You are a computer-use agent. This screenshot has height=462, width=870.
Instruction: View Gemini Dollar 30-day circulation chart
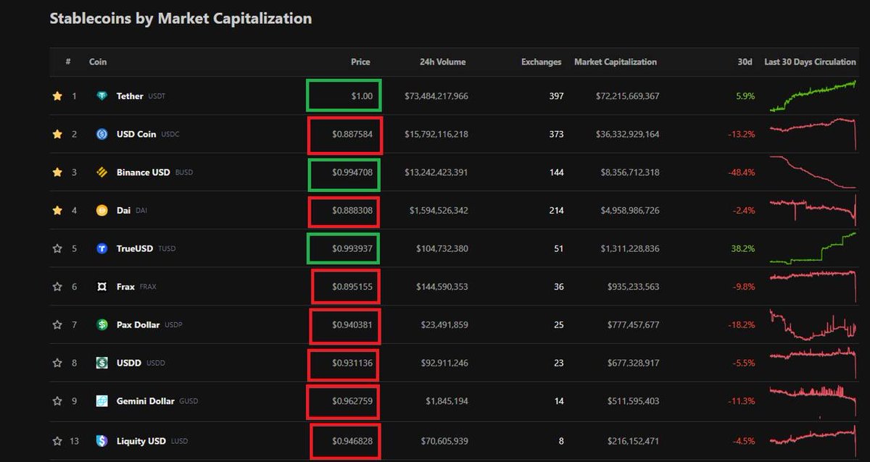[813, 401]
